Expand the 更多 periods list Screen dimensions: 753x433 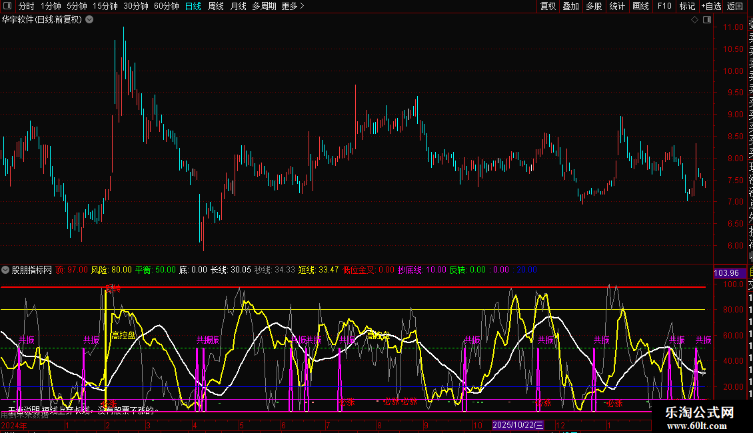click(x=293, y=6)
